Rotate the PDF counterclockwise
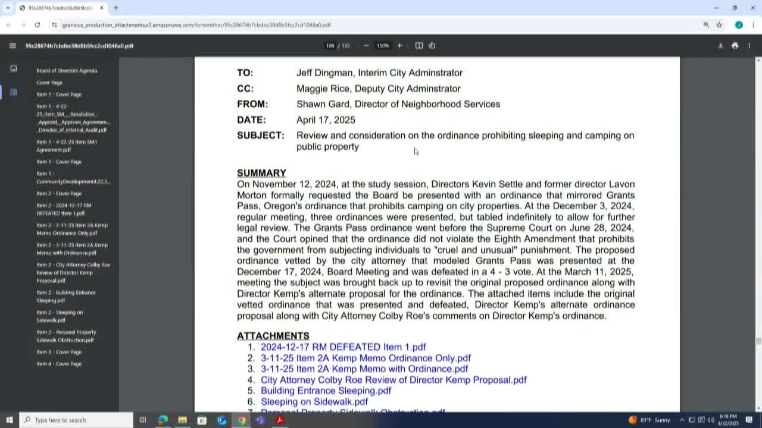This screenshot has width=762, height=428. pyautogui.click(x=432, y=46)
